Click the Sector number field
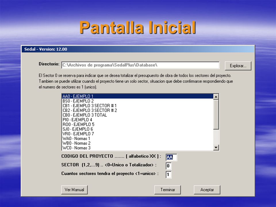Image resolution: width=276 pixels, height=207 pixels. coord(168,166)
